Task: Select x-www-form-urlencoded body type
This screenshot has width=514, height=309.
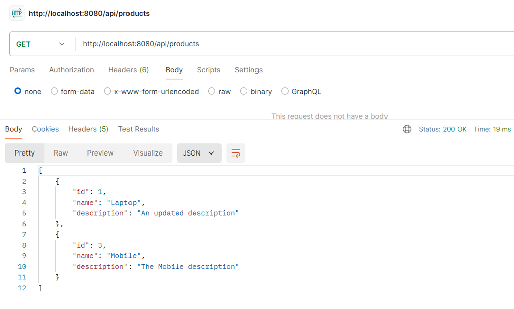Action: (x=107, y=91)
